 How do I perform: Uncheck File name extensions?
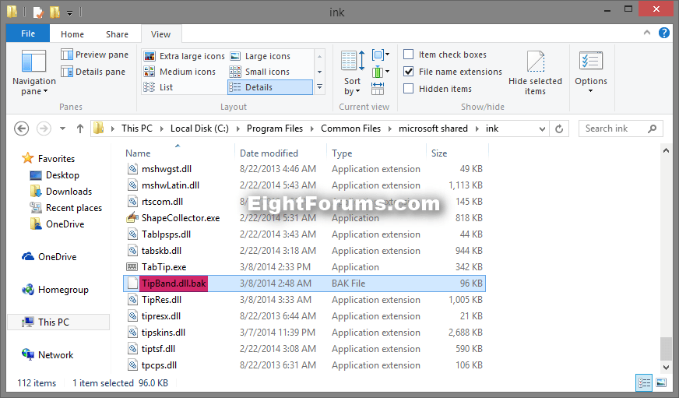pyautogui.click(x=408, y=72)
